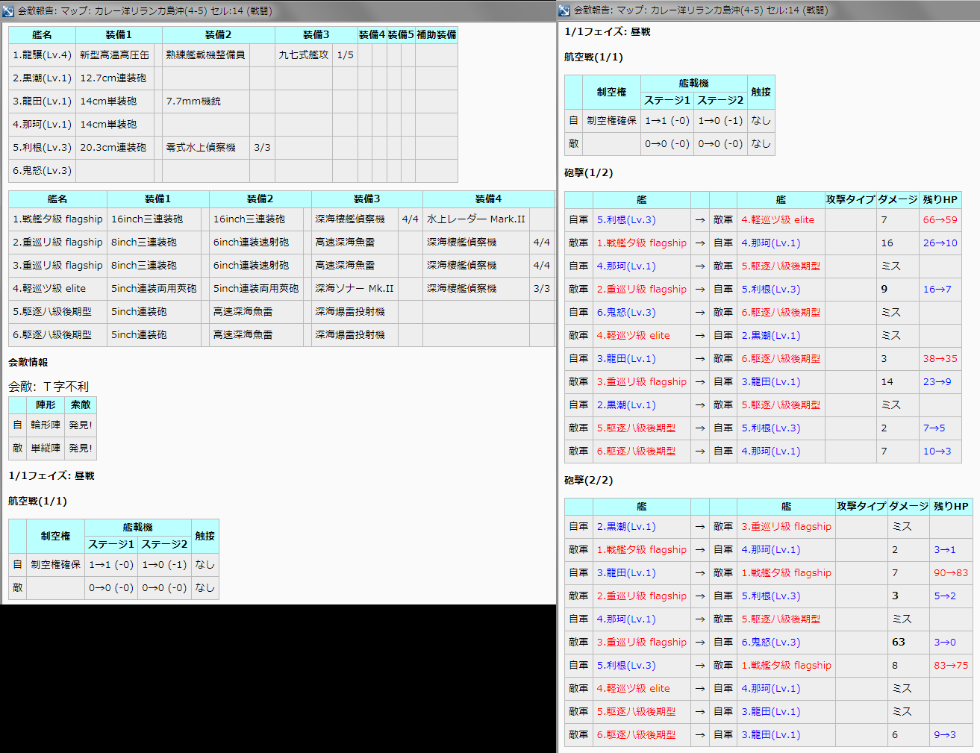The height and width of the screenshot is (753, 980).
Task: Select the 九七式艦攻 equipment cell
Action: [303, 55]
